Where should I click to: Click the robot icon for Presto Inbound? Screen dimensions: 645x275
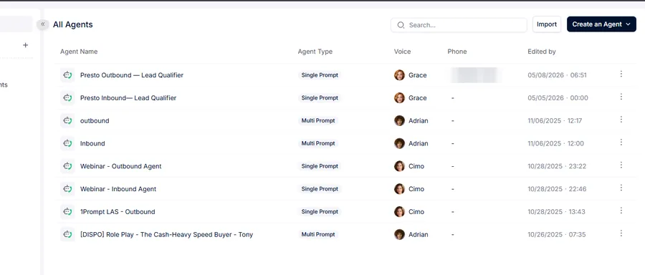67,98
